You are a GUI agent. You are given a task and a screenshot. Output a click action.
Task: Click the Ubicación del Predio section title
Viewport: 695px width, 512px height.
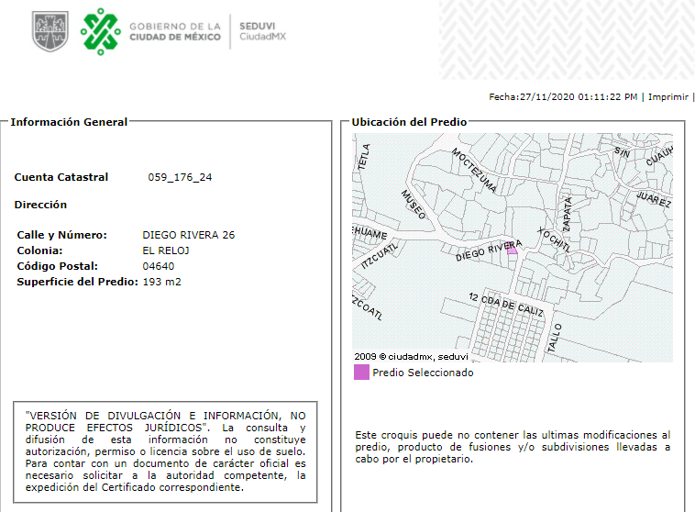[x=409, y=122]
